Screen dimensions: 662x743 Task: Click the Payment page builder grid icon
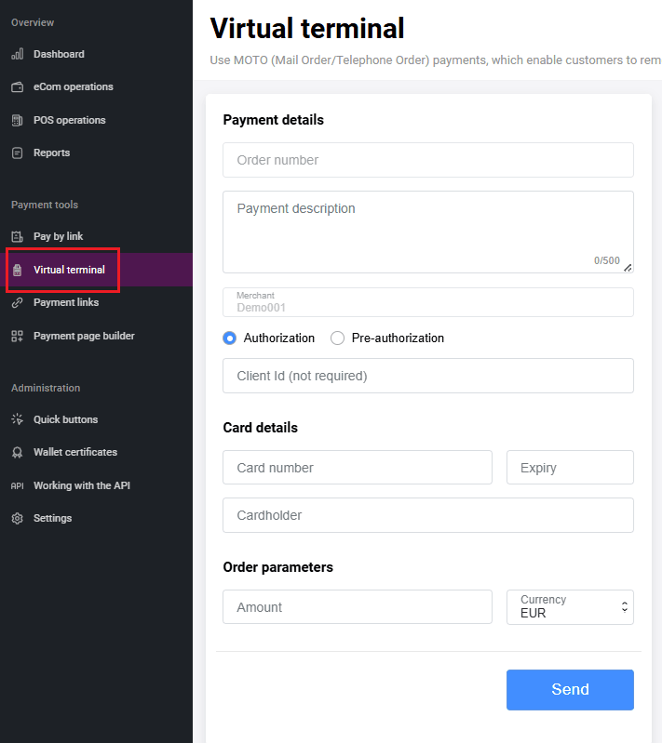(17, 336)
